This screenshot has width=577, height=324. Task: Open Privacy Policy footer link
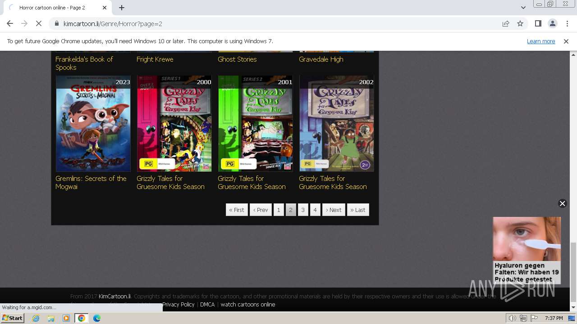(x=179, y=304)
